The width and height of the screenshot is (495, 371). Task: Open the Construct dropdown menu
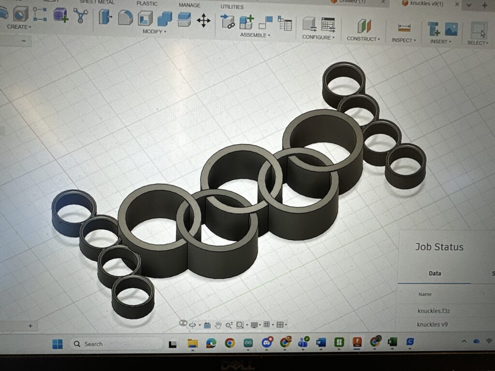coord(363,39)
